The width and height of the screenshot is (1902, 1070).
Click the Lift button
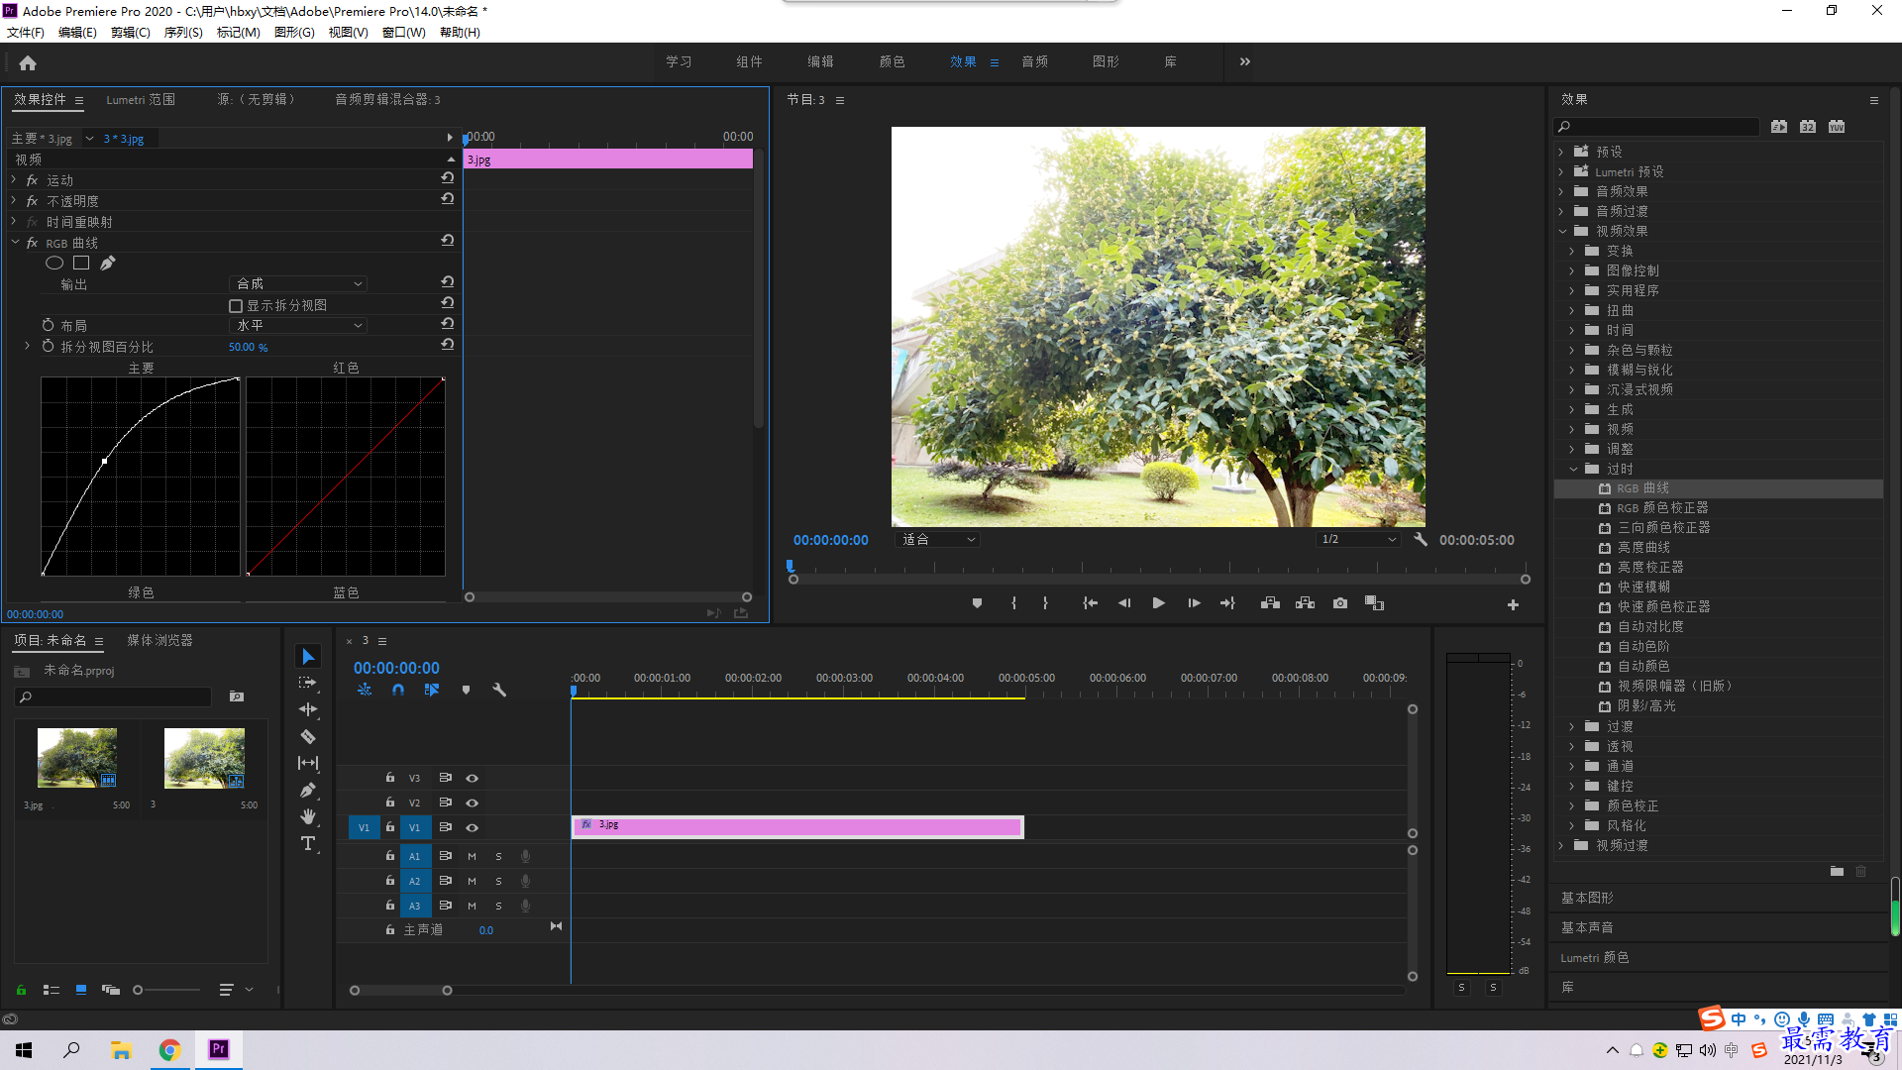point(1270,603)
